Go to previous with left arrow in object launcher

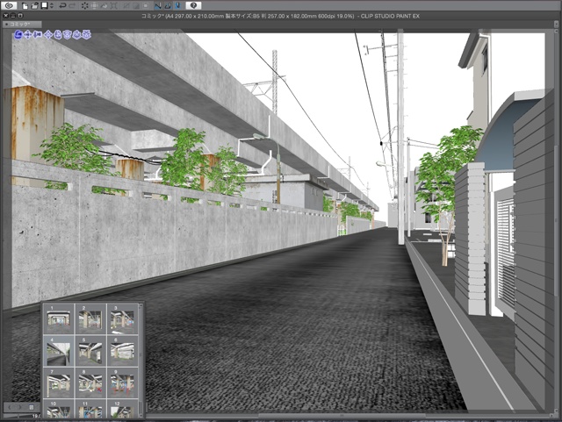10,407
